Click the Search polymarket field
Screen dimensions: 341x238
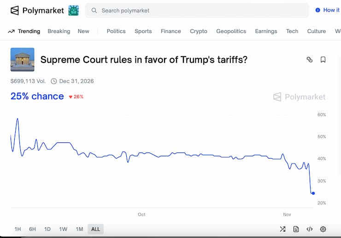pos(197,10)
